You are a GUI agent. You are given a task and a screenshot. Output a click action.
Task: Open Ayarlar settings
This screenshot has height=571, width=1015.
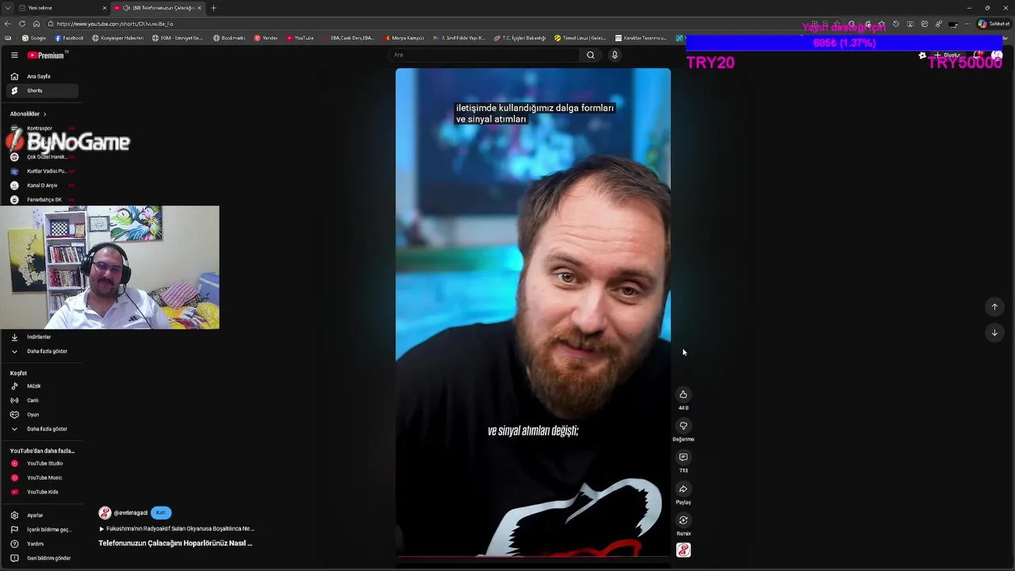(41, 515)
